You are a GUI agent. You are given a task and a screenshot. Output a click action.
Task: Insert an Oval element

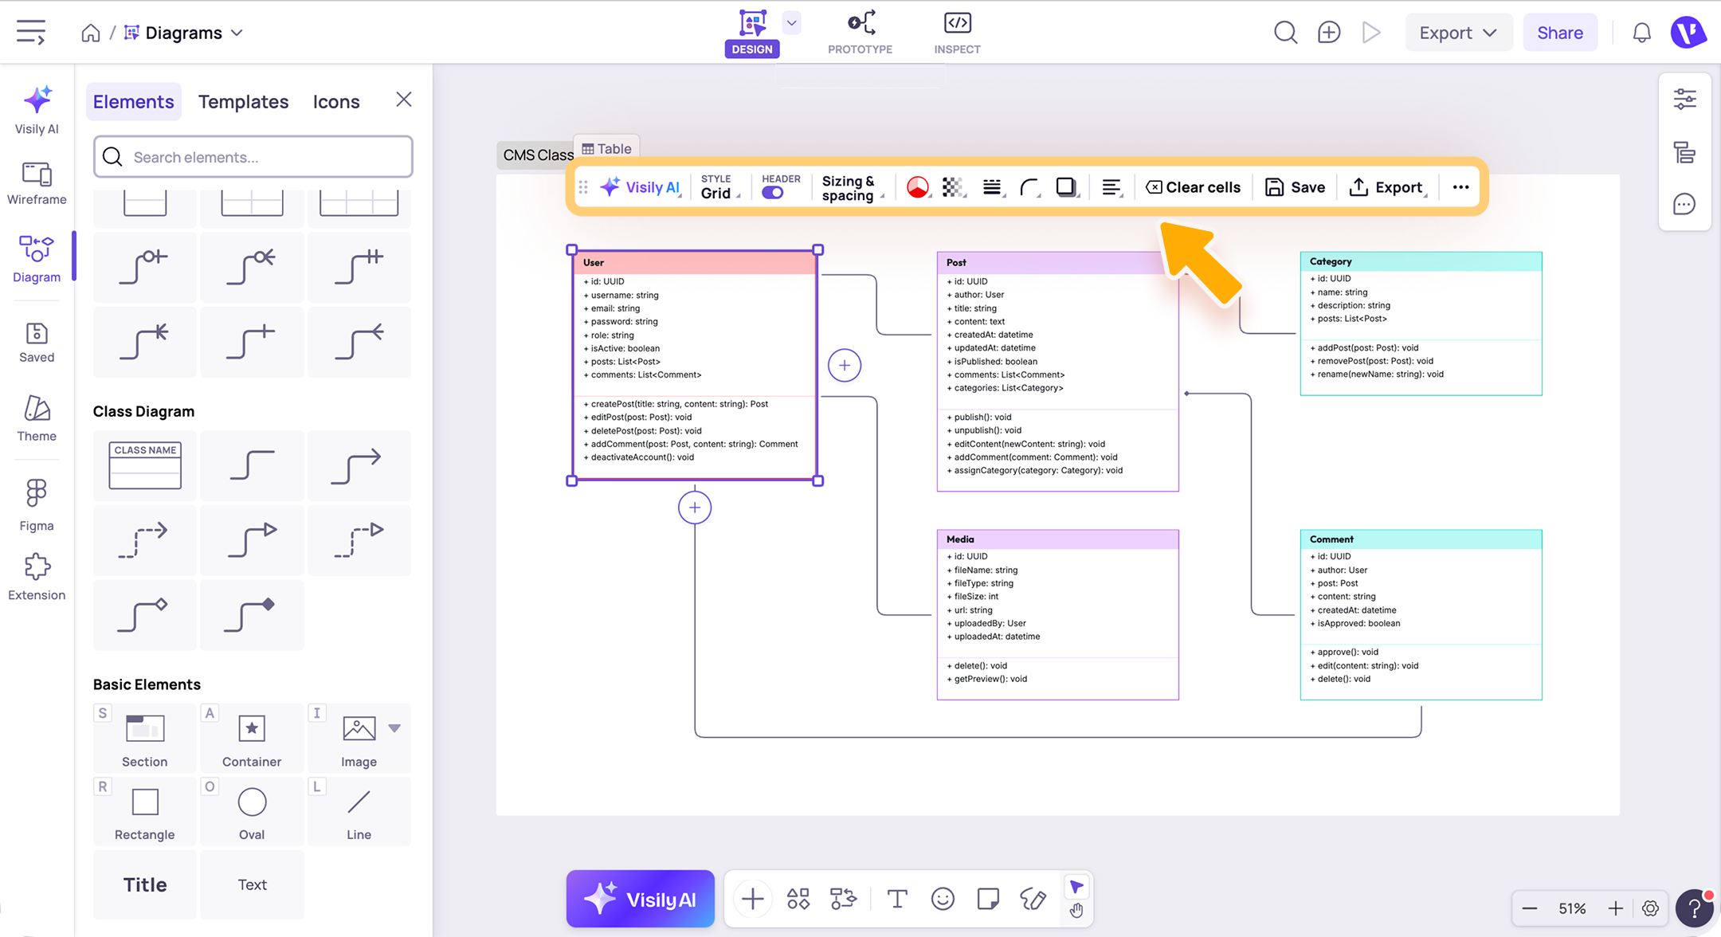pyautogui.click(x=252, y=811)
